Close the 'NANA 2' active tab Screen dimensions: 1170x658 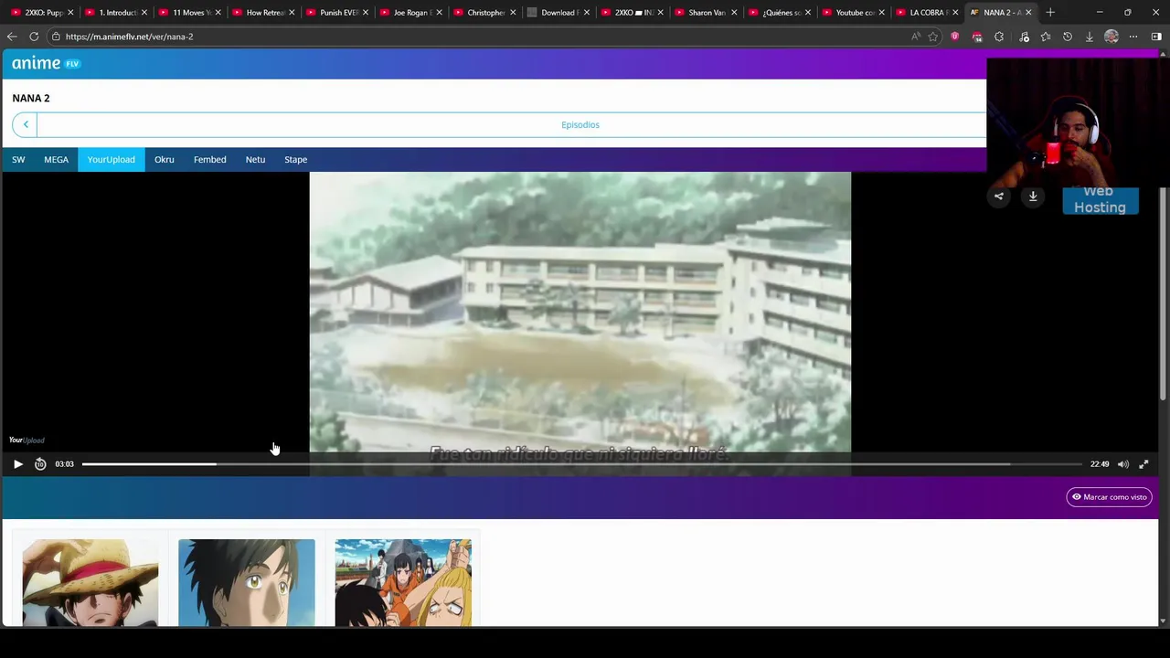(1028, 13)
